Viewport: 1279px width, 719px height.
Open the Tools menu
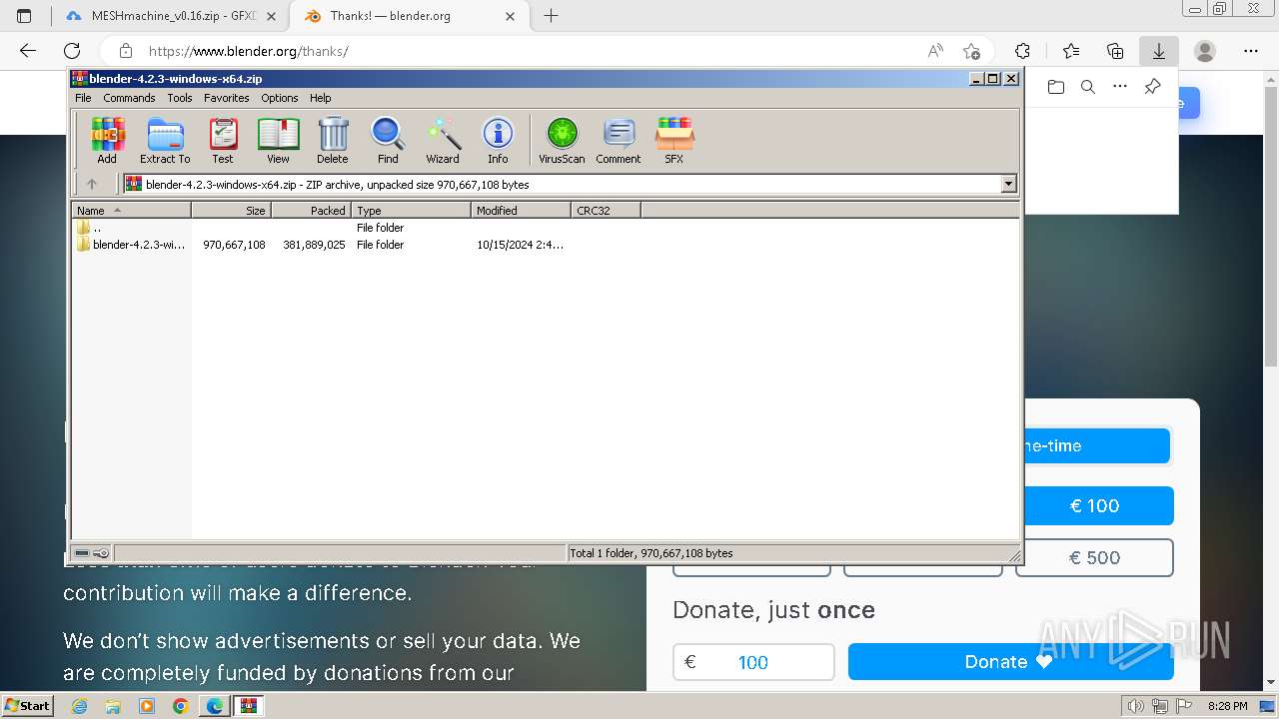180,98
